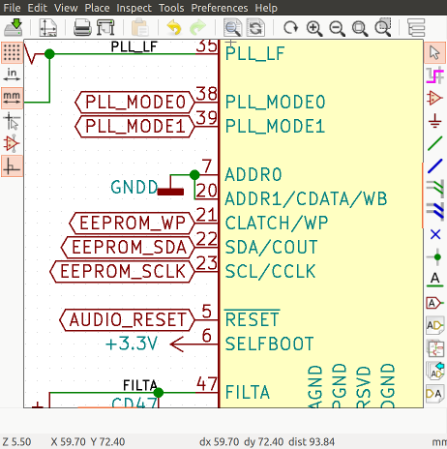Image resolution: width=447 pixels, height=449 pixels.
Task: Open Find and replace icon
Action: coord(255,28)
